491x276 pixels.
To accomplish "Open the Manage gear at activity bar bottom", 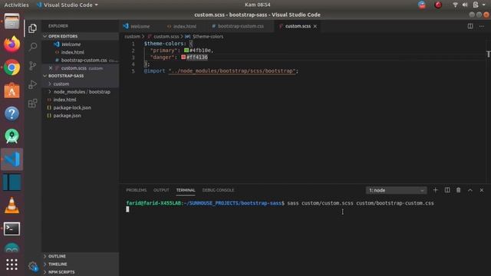I will pos(33,267).
